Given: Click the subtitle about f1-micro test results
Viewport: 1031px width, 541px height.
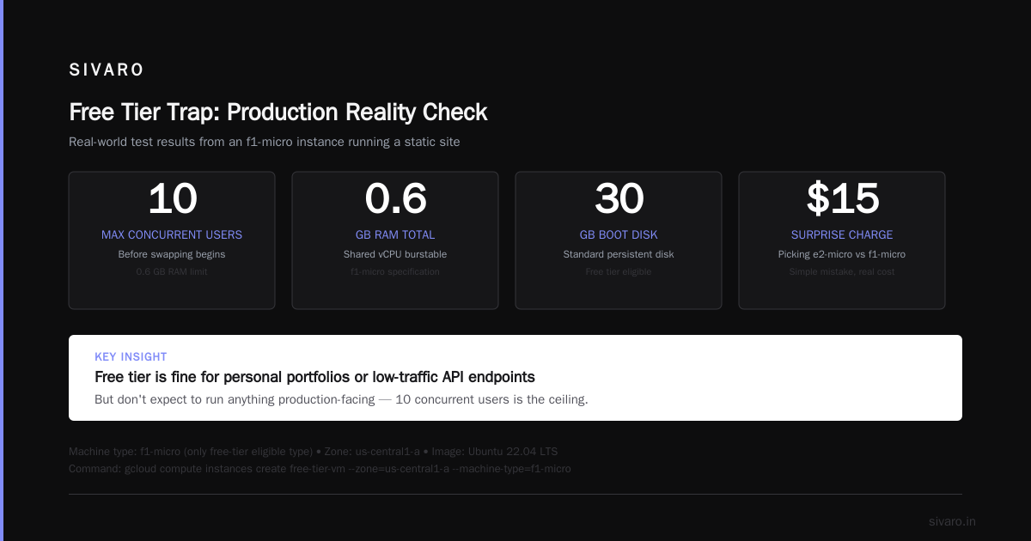Looking at the screenshot, I should point(265,142).
